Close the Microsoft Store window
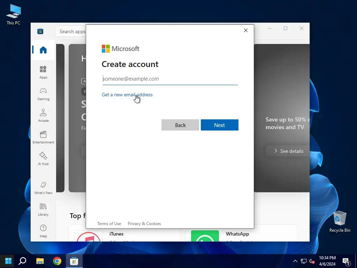Screen dimensions: 357x268 pyautogui.click(x=302, y=28)
